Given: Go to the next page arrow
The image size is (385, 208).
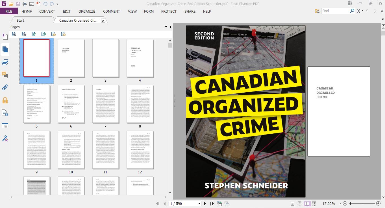Looking at the screenshot, I should click(205, 203).
